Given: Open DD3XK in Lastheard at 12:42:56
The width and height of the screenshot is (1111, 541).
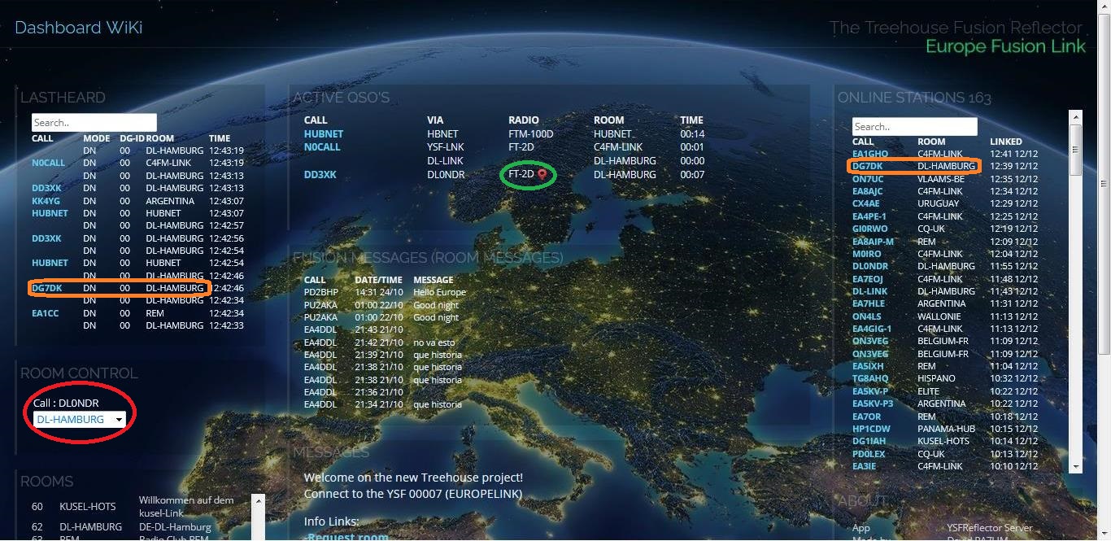Looking at the screenshot, I should coord(47,238).
